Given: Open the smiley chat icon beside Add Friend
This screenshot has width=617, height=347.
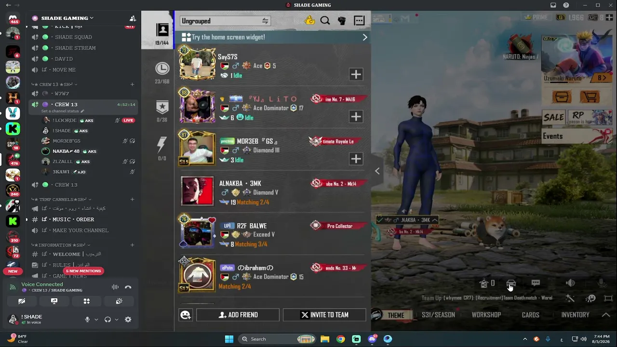Looking at the screenshot, I should (186, 315).
